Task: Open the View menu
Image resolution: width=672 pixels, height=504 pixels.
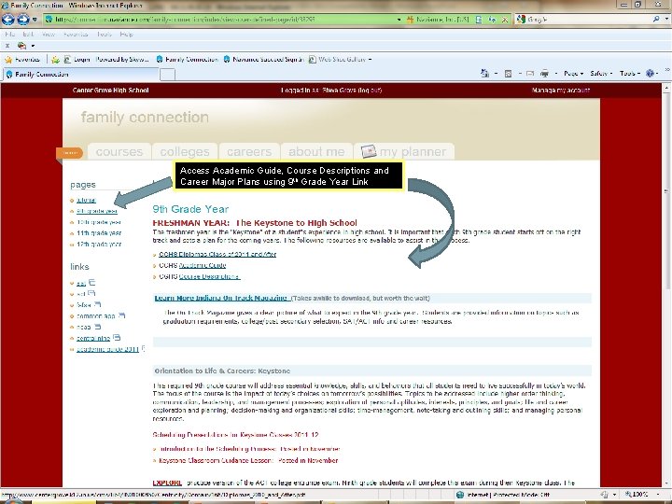Action: tap(49, 35)
